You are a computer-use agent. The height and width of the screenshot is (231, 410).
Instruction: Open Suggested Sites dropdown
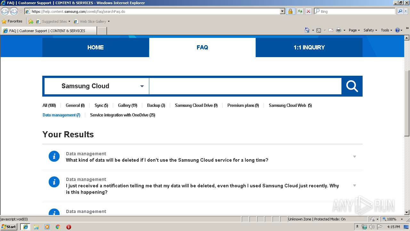click(x=53, y=21)
